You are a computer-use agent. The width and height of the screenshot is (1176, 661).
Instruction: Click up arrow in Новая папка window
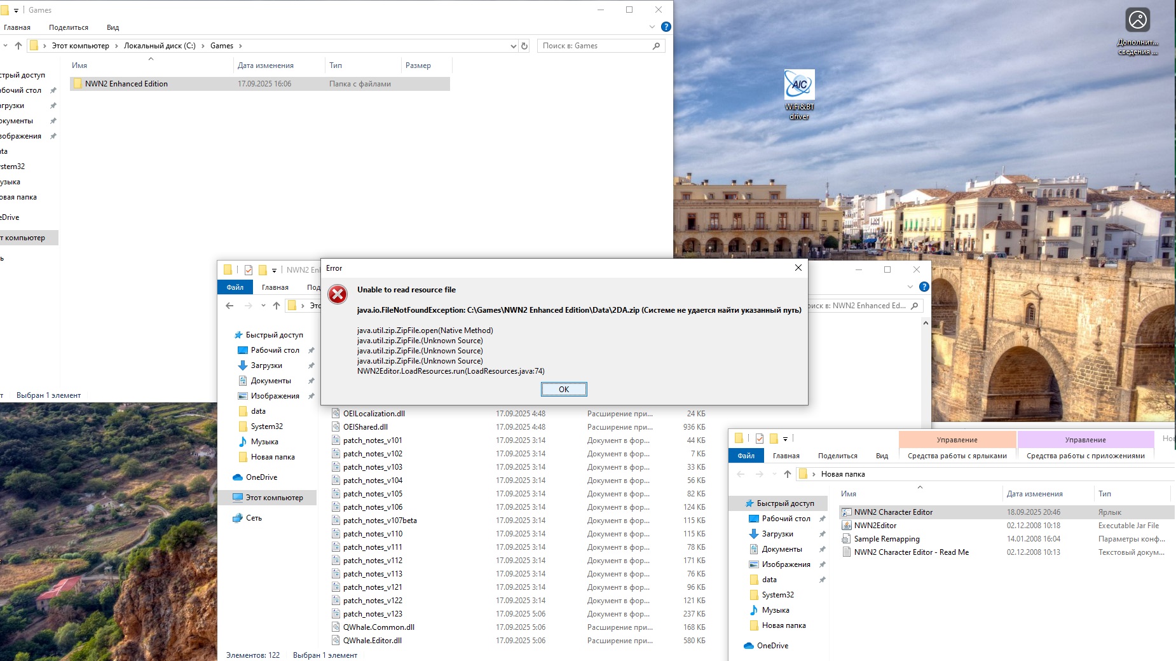tap(788, 474)
